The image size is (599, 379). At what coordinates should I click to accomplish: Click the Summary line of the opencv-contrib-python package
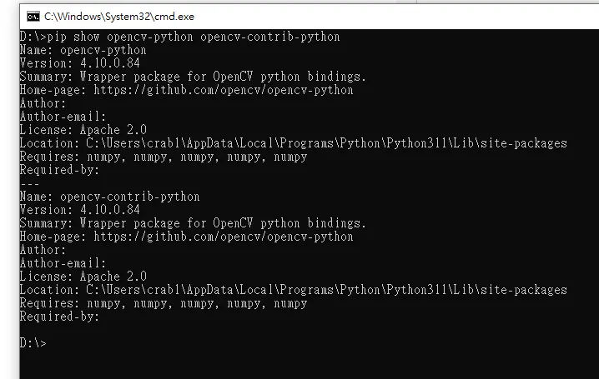(193, 223)
